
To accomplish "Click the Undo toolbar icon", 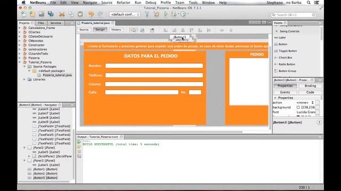I will tap(91, 14).
